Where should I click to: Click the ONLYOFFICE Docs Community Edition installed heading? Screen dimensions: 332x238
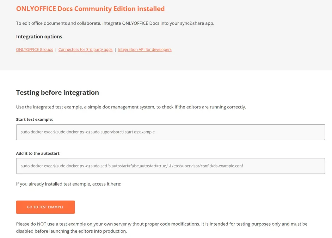(x=91, y=9)
